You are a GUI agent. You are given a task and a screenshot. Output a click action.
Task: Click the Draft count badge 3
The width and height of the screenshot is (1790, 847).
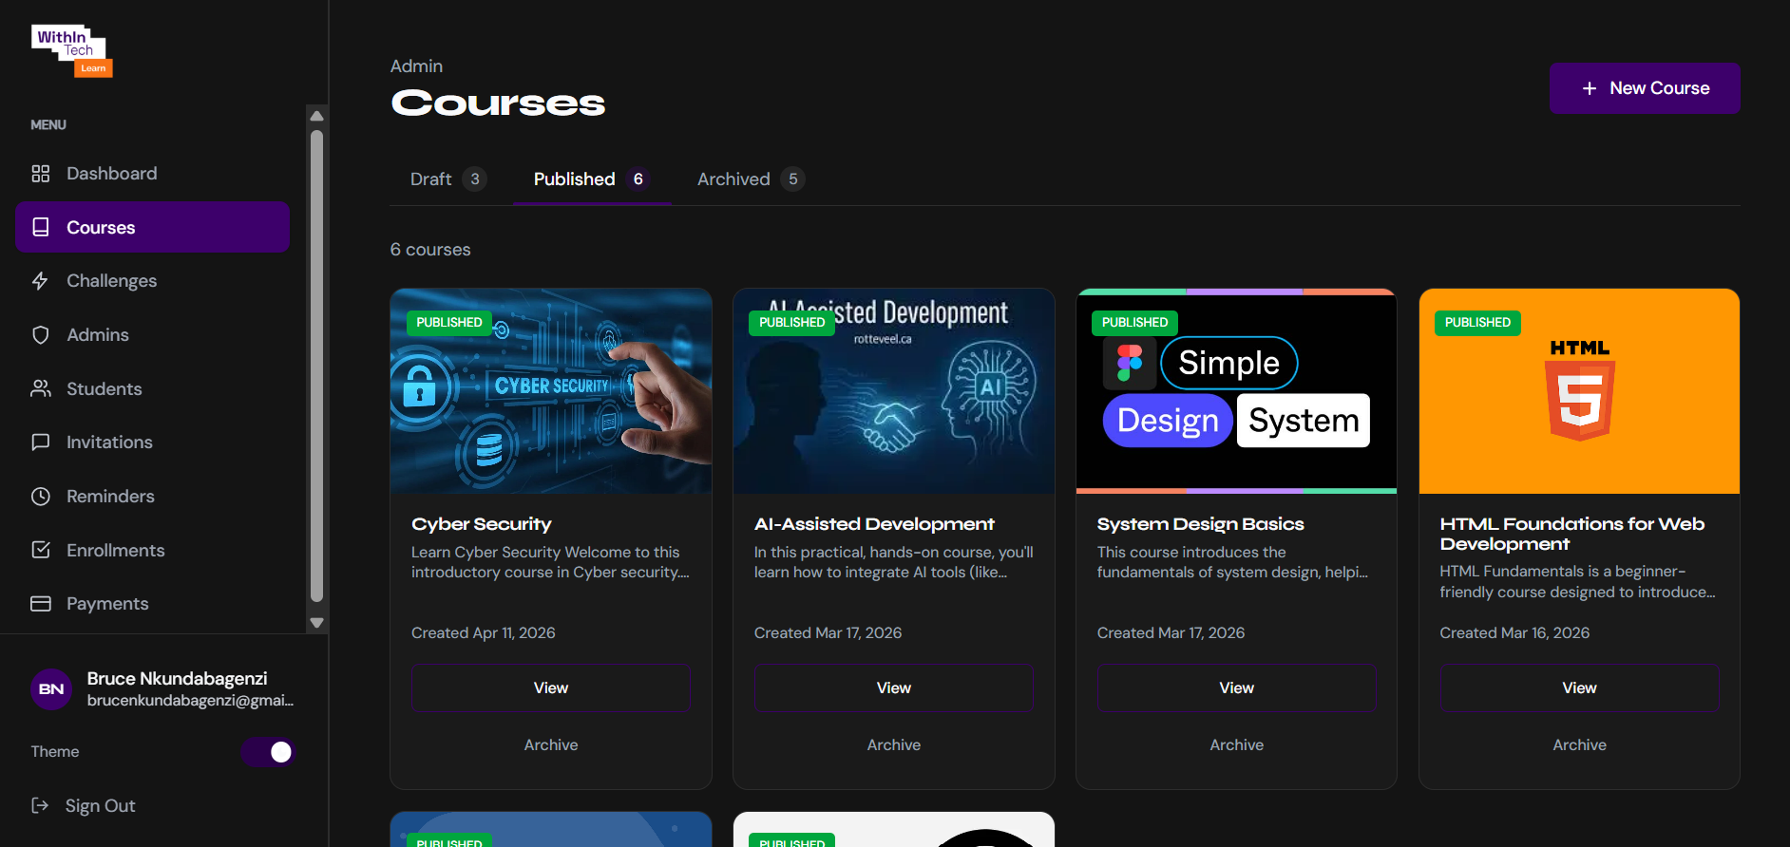point(475,179)
